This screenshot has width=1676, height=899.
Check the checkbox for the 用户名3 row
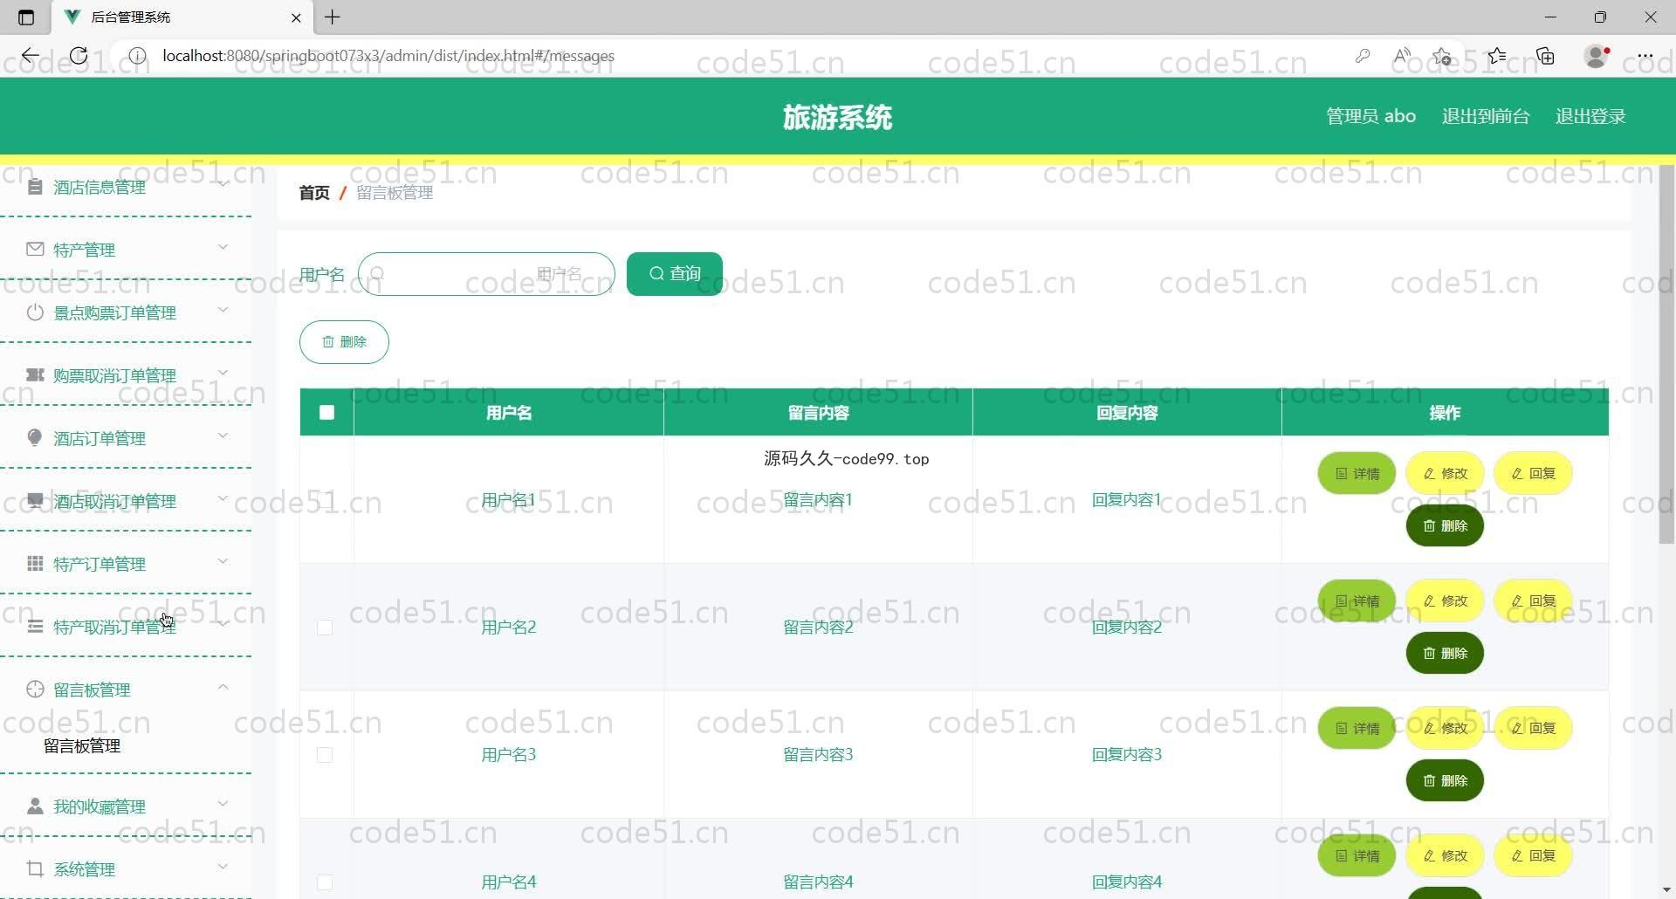(x=325, y=755)
